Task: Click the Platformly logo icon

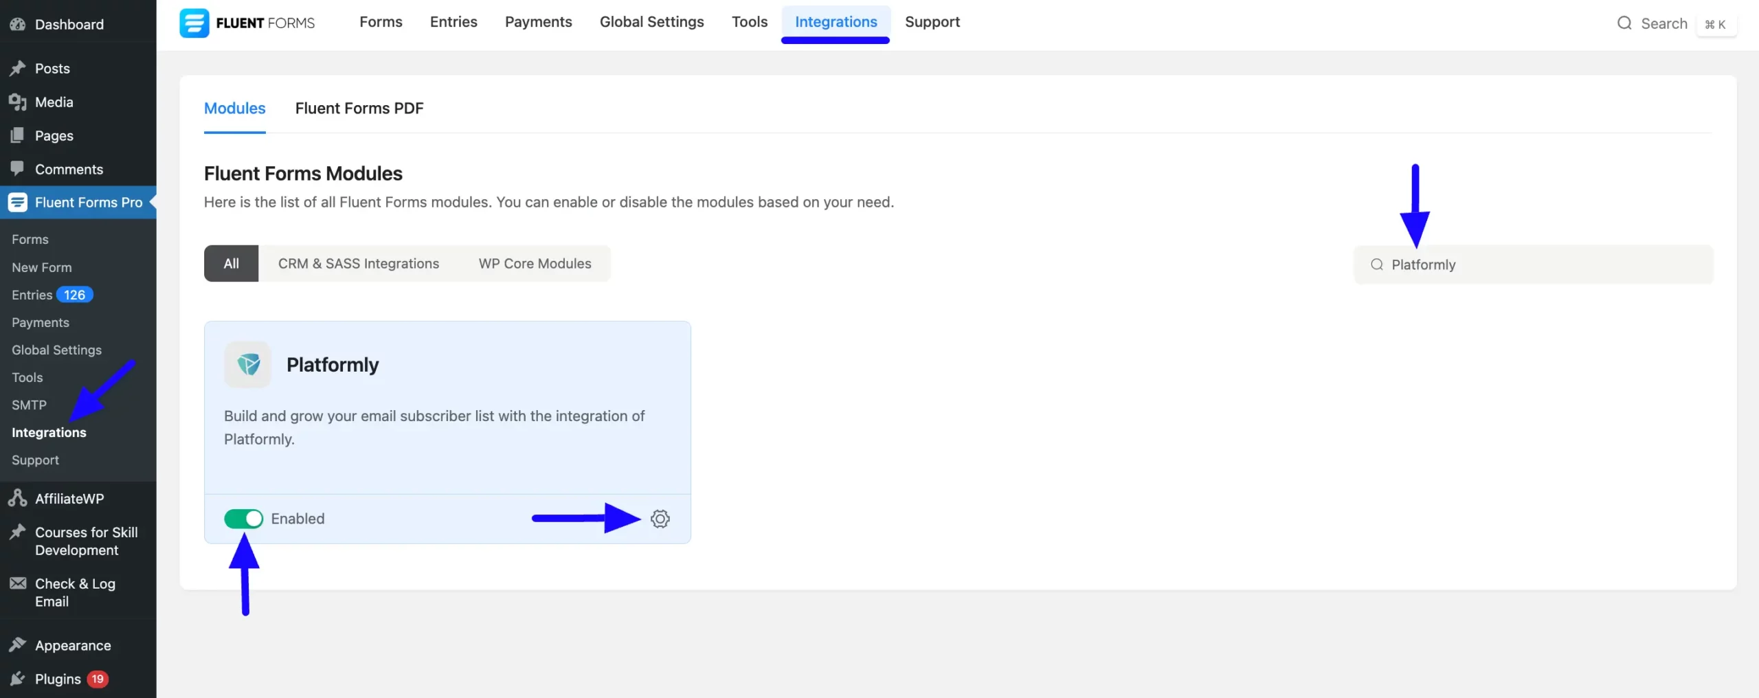Action: pos(248,364)
